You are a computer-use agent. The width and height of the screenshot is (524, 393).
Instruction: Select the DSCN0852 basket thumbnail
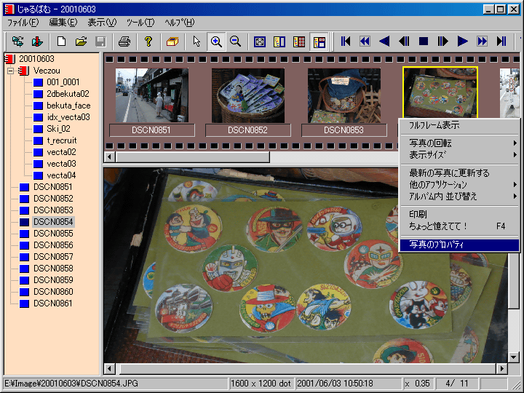coord(248,95)
